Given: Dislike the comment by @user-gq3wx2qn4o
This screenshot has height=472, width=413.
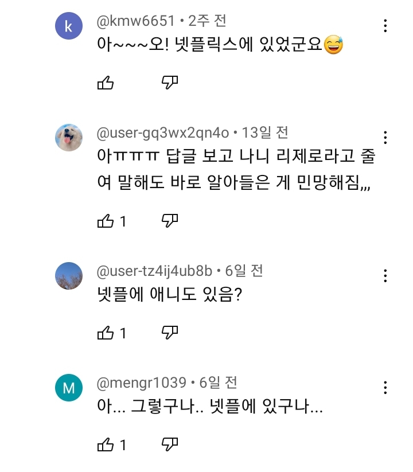Looking at the screenshot, I should click(x=170, y=221).
